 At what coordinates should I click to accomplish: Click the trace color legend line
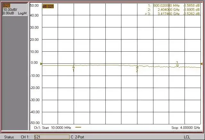pyautogui.click(x=78, y=128)
